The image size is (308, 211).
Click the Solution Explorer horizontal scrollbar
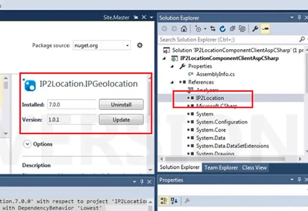(230, 159)
